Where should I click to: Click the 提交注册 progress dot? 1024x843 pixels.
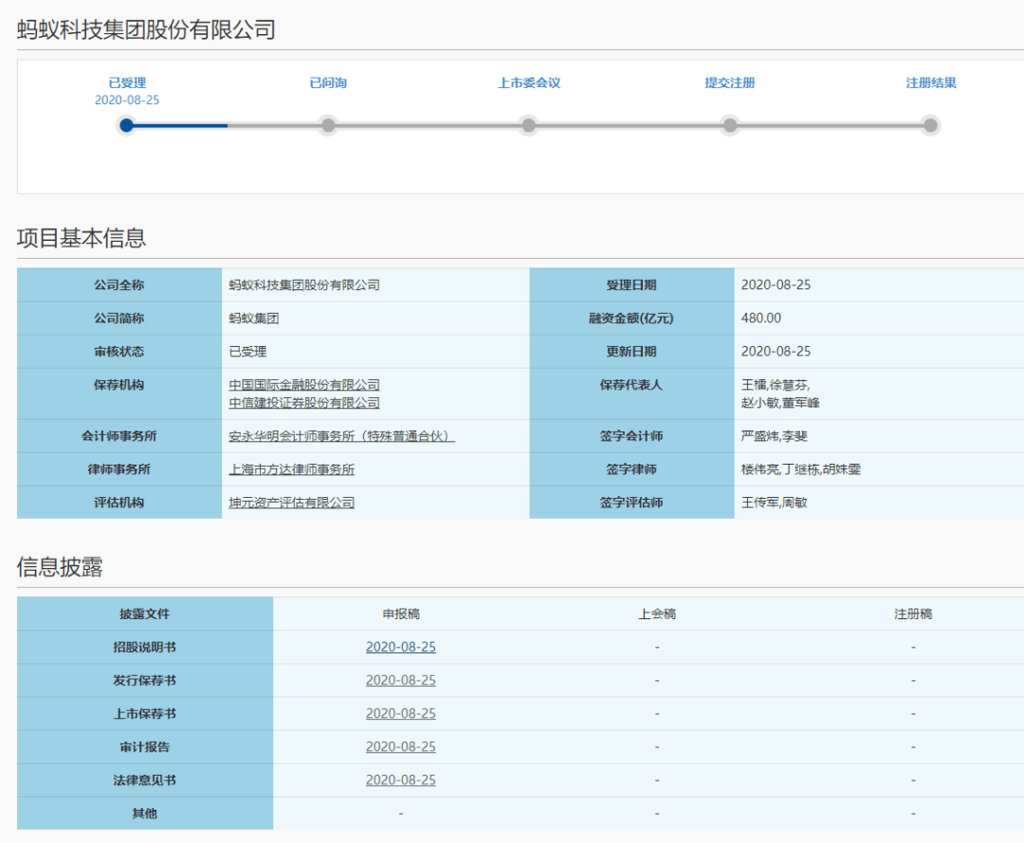pos(729,124)
